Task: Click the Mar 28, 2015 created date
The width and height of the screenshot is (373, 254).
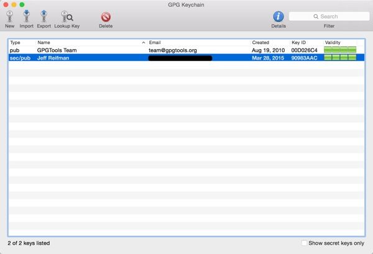Action: (268, 58)
